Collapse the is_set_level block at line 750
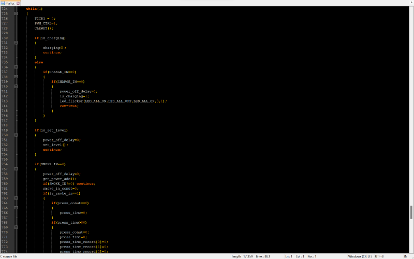The height and width of the screenshot is (259, 414). pos(16,135)
